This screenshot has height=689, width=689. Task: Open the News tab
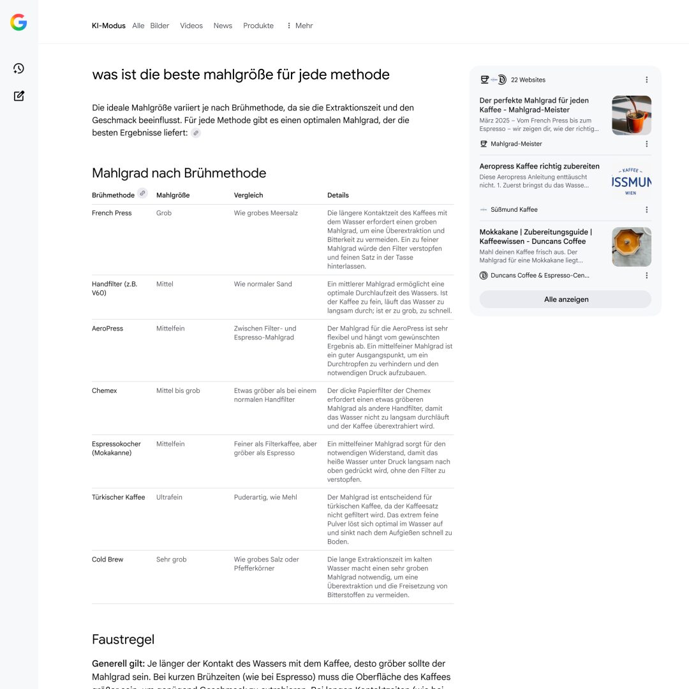[223, 26]
